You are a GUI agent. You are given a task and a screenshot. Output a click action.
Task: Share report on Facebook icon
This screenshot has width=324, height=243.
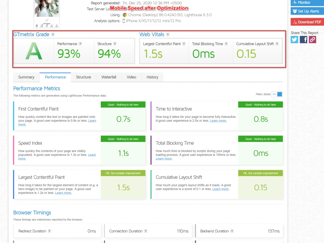tap(303, 40)
